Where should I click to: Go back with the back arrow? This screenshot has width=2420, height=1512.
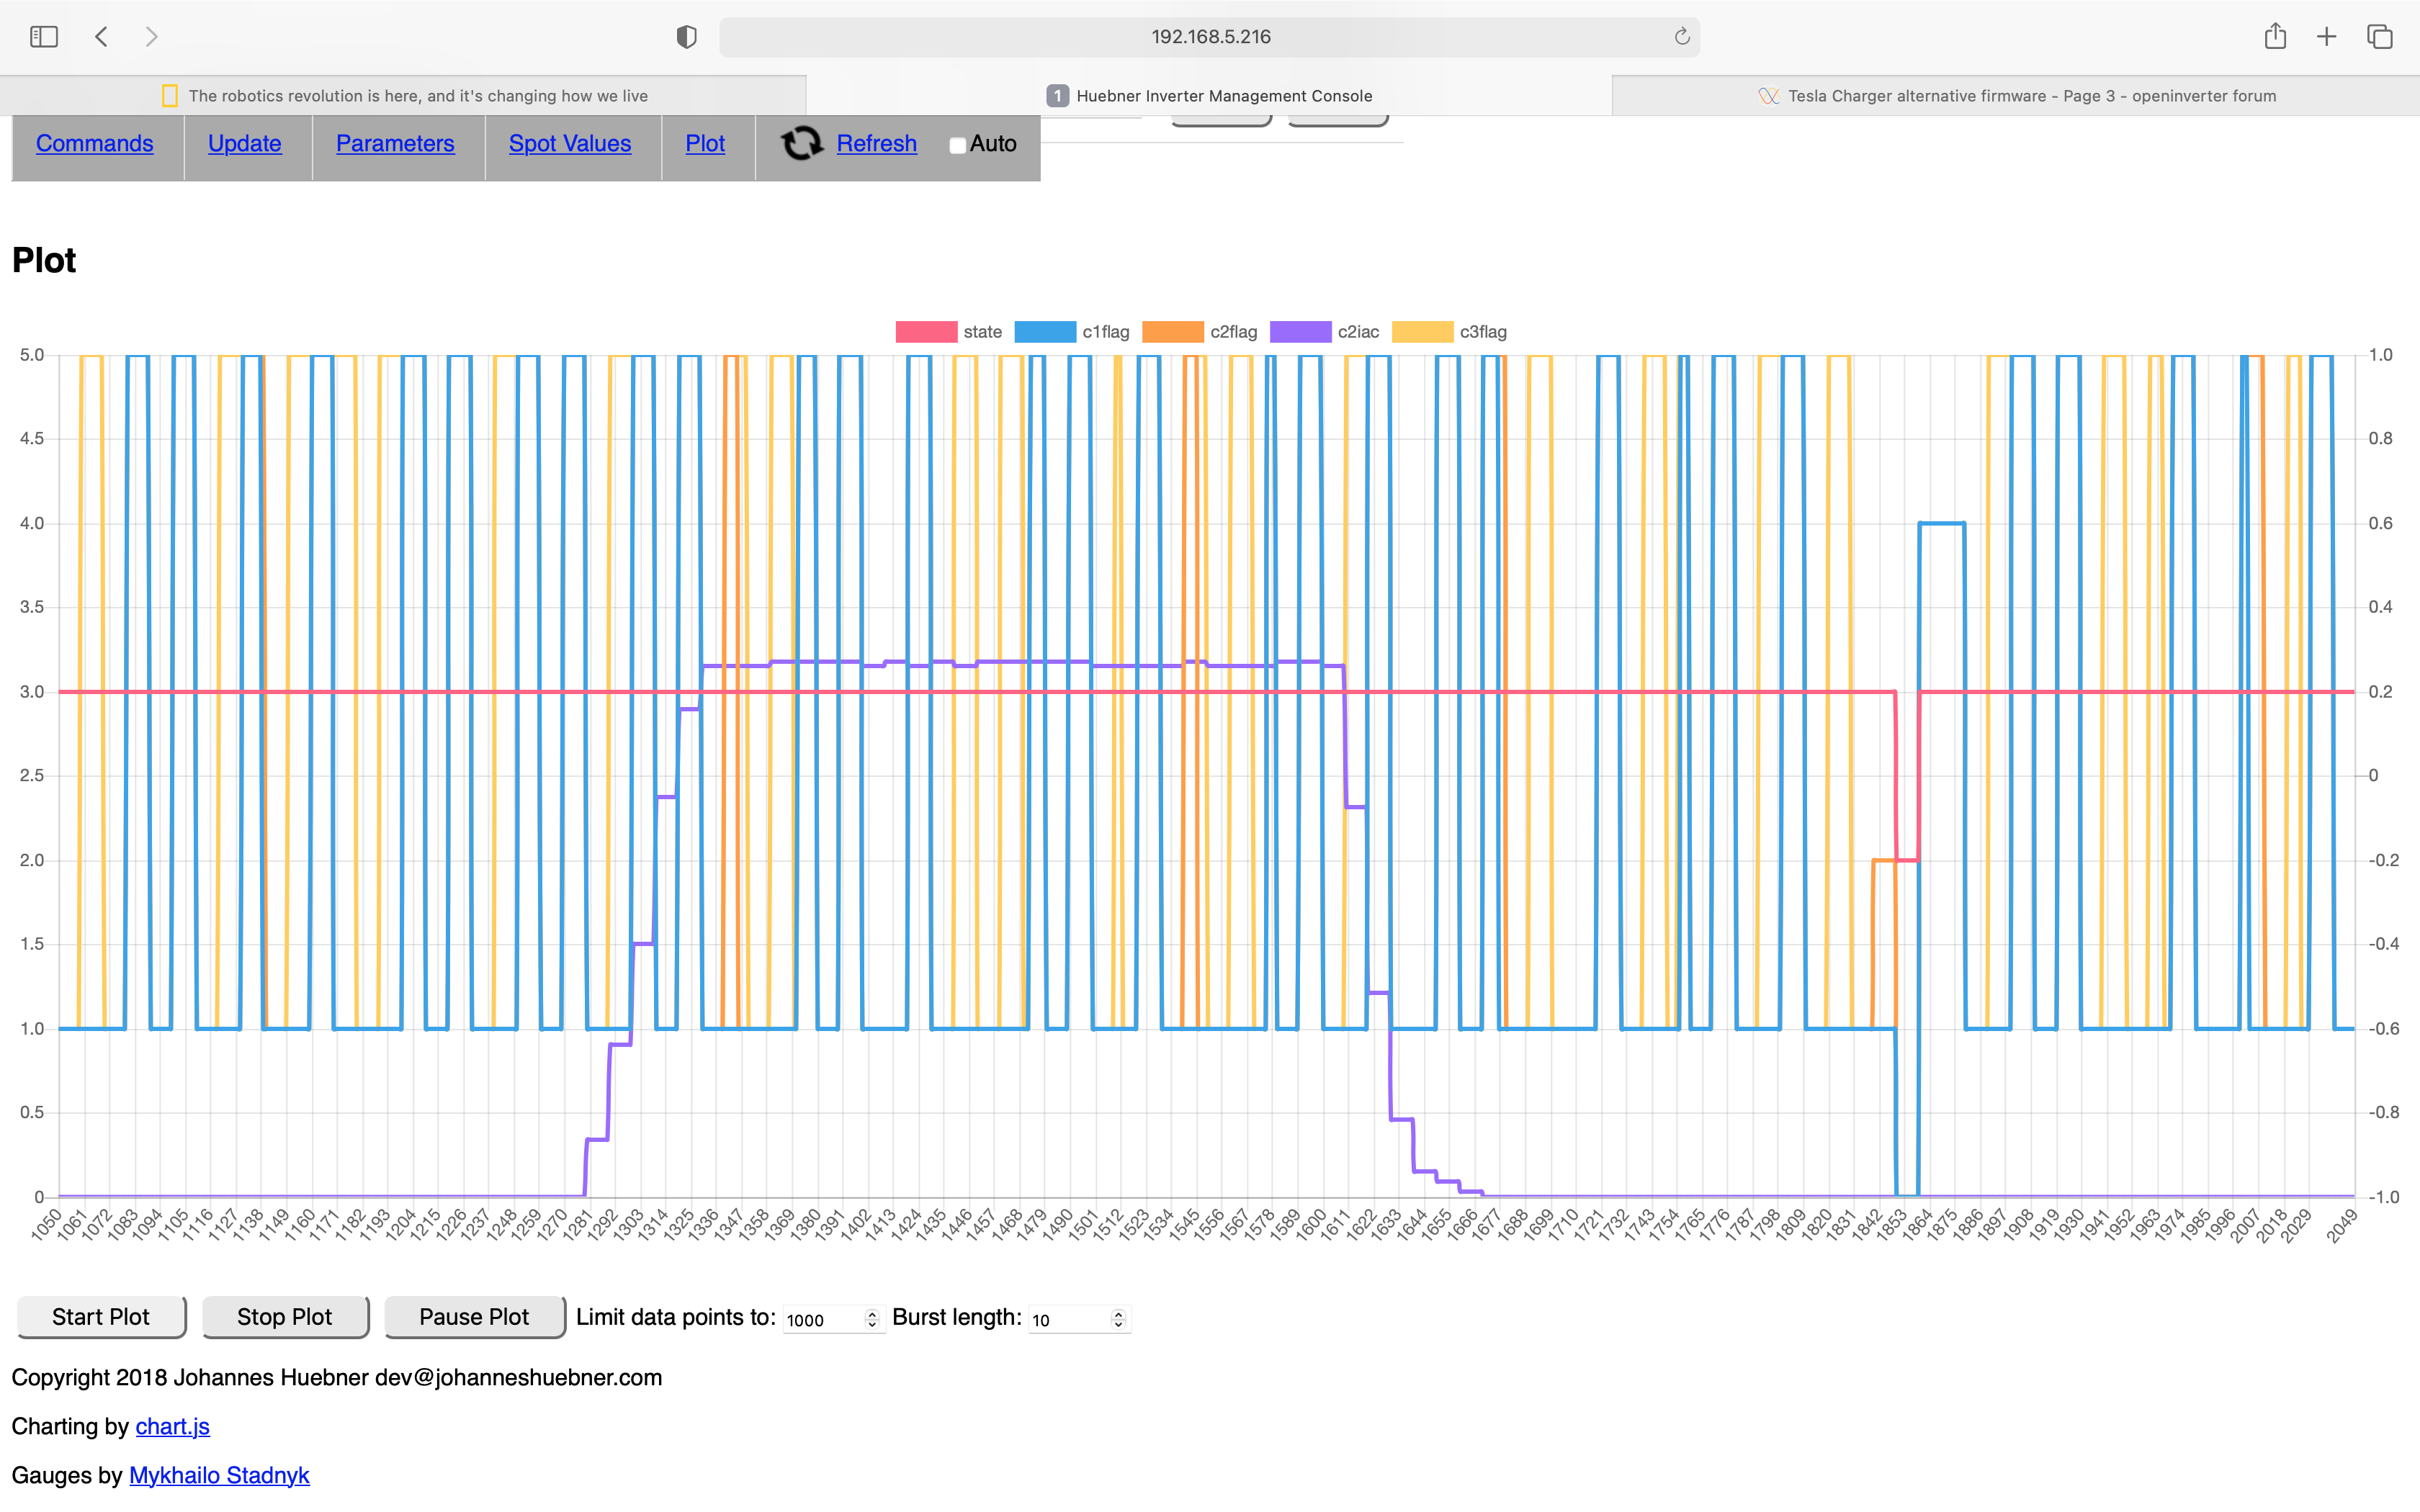point(101,37)
